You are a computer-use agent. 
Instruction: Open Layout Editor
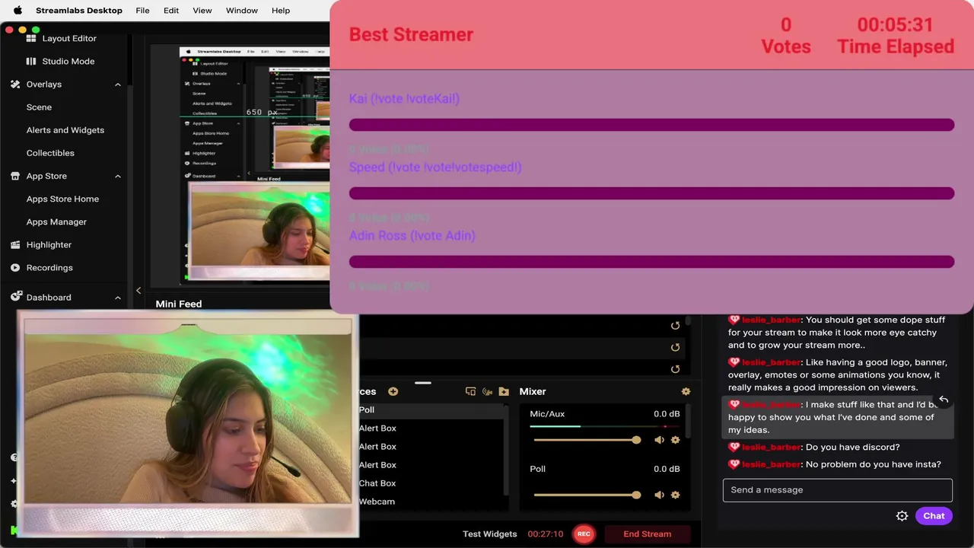(69, 38)
